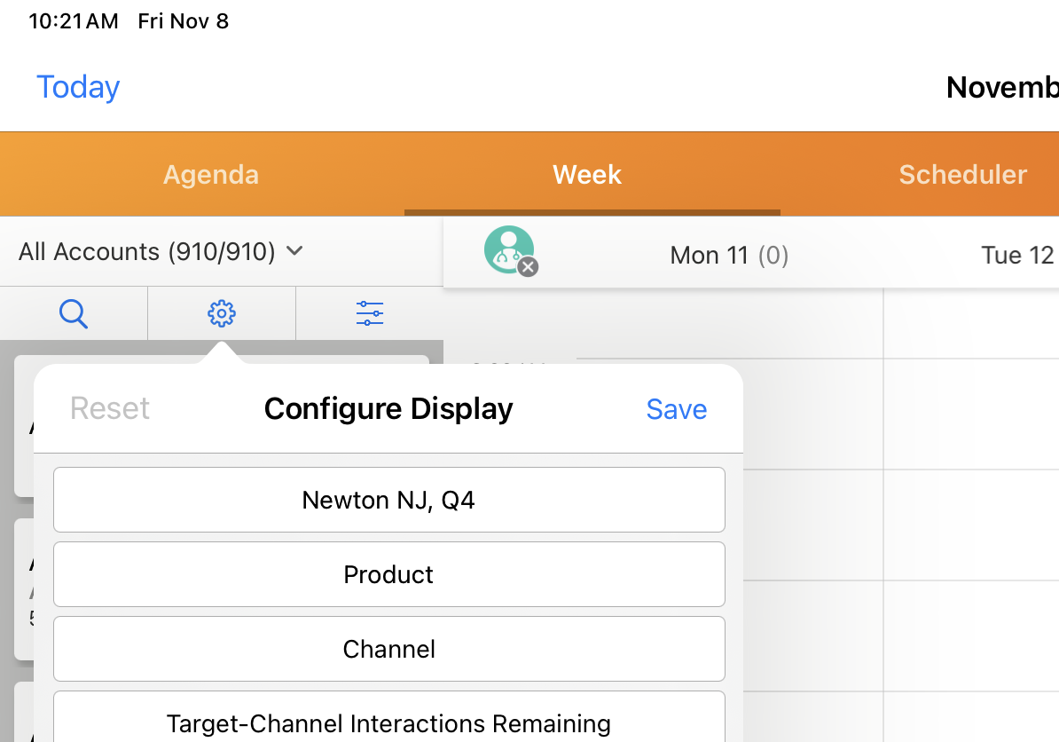
Task: Select the doctor avatar icon
Action: coord(508,249)
